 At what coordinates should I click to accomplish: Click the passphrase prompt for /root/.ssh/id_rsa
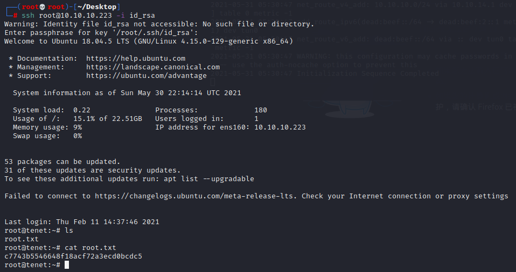coord(101,33)
